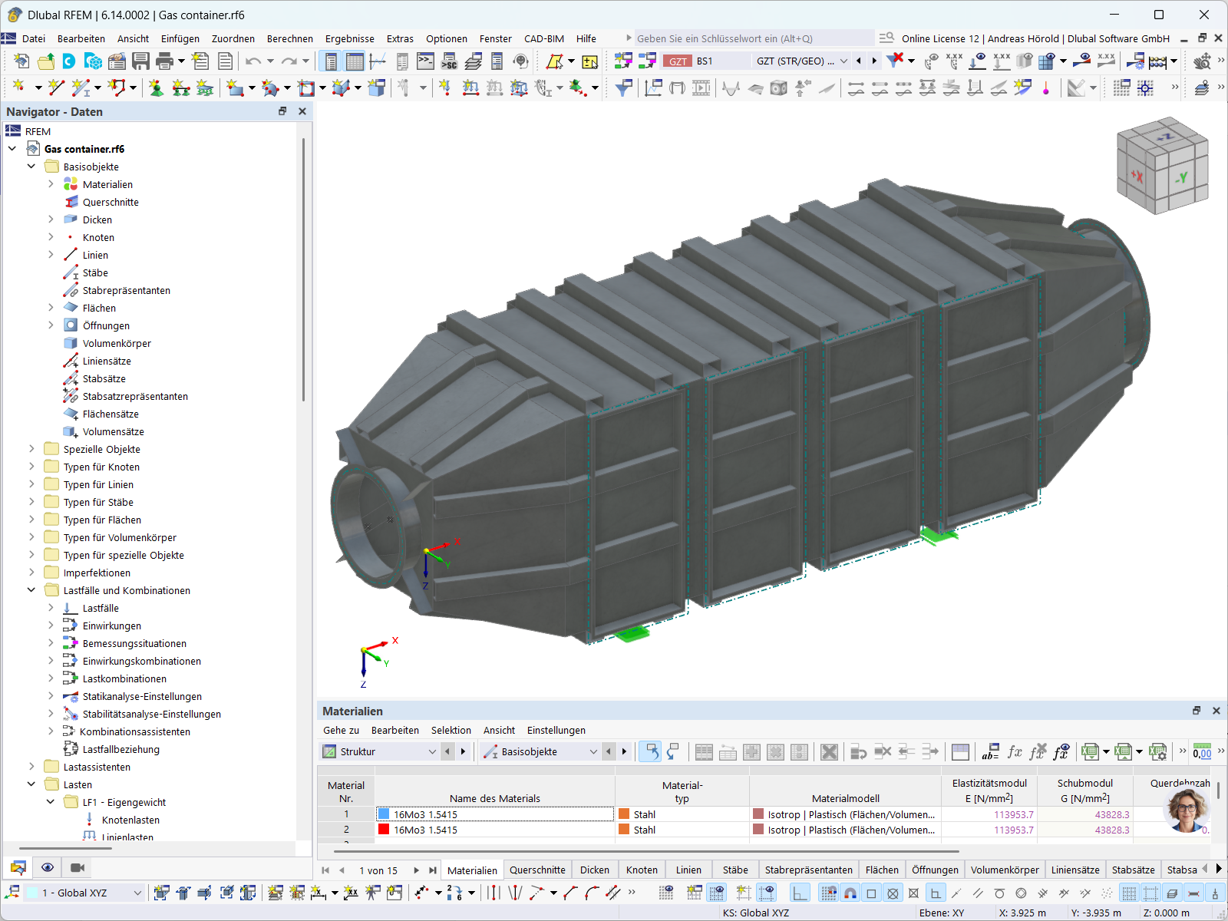Open a model with the yellow folder icon
1228x921 pixels.
click(48, 61)
